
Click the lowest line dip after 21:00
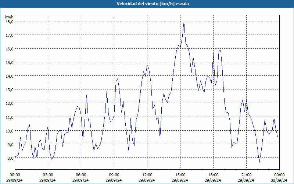(x=259, y=162)
